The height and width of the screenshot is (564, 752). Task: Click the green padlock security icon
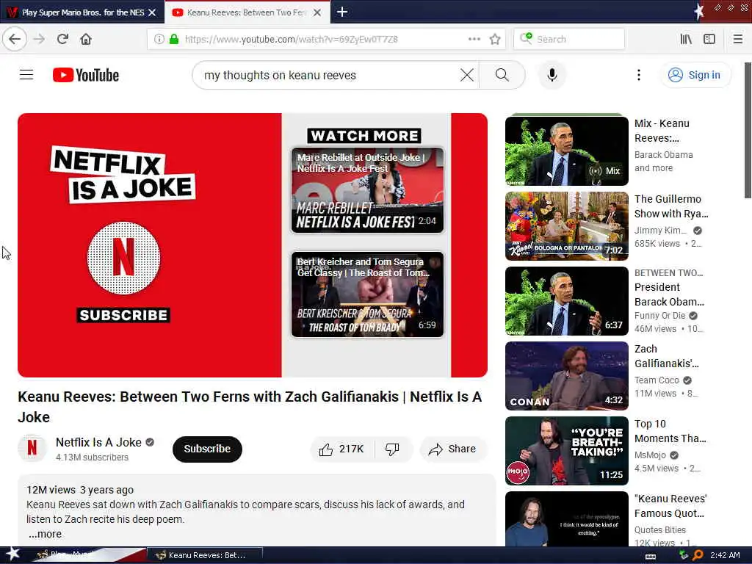click(174, 39)
